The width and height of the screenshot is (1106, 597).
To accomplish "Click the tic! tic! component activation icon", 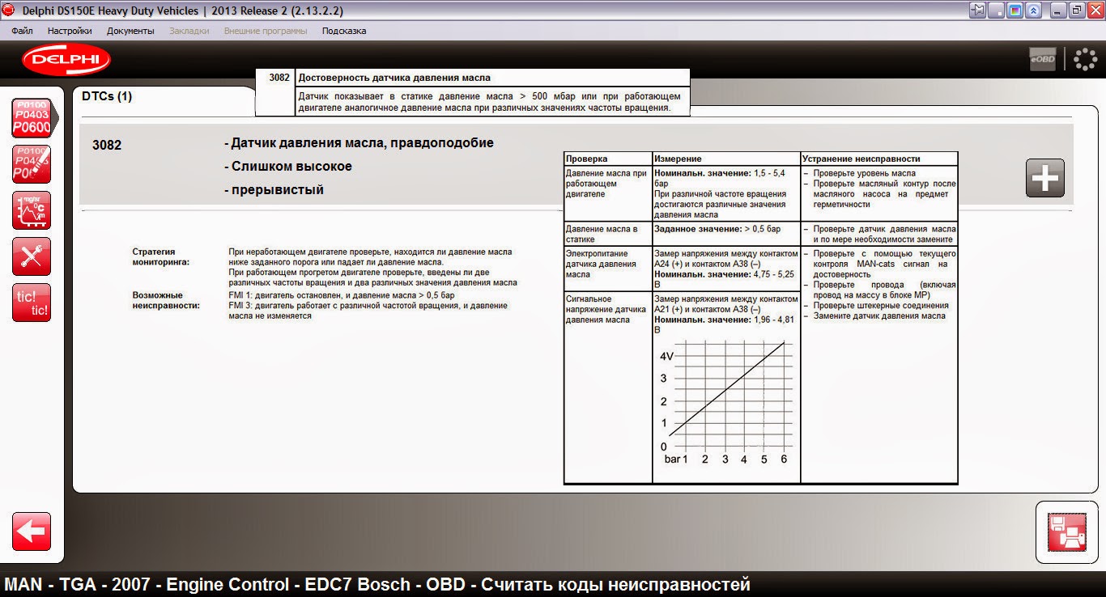I will 32,303.
